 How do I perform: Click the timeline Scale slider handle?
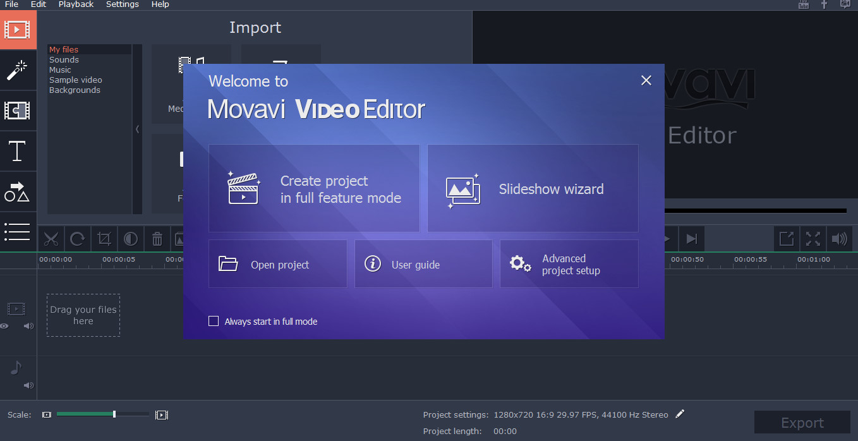pyautogui.click(x=114, y=414)
